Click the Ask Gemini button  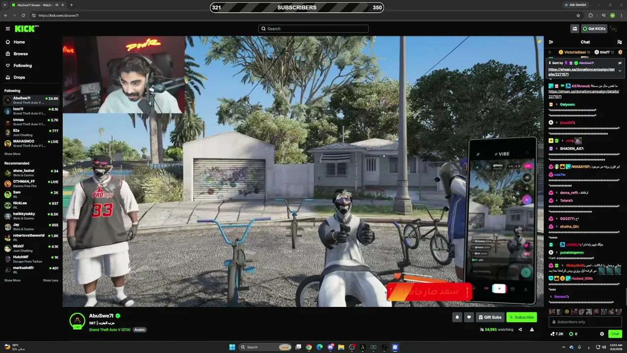pos(575,5)
